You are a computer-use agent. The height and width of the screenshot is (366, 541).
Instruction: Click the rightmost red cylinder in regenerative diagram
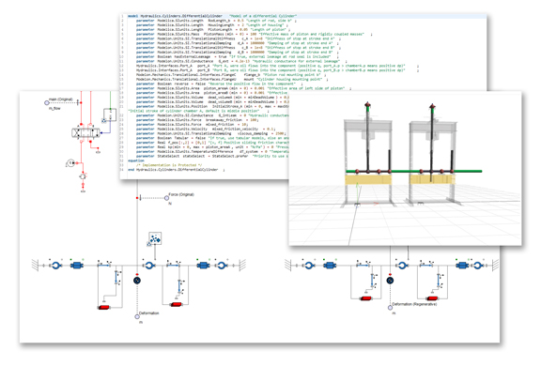coord(432,298)
